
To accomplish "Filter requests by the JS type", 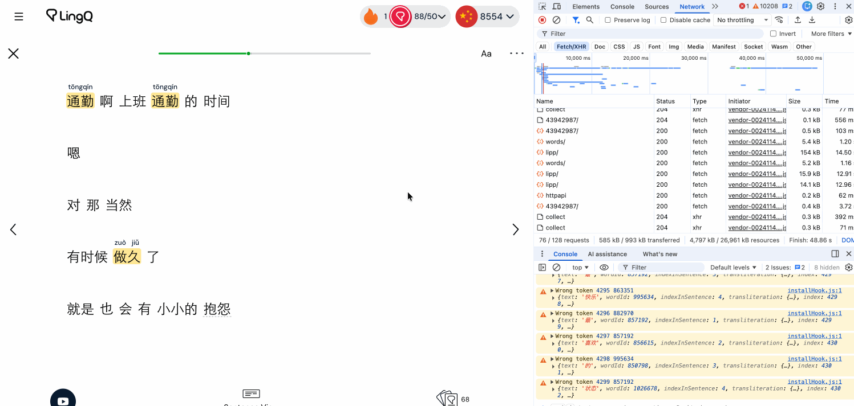I will click(636, 47).
